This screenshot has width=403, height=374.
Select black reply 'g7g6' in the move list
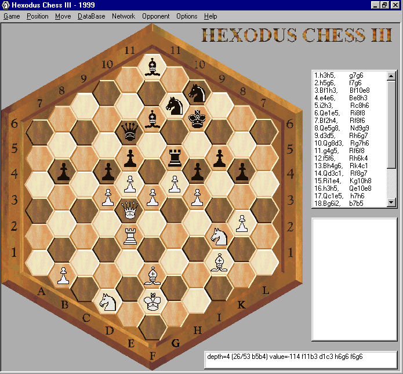(356, 75)
